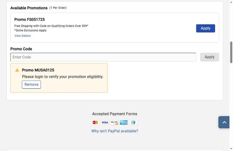Image resolution: width=233 pixels, height=151 pixels.
Task: Jump to page top with chevron button
Action: [224, 122]
